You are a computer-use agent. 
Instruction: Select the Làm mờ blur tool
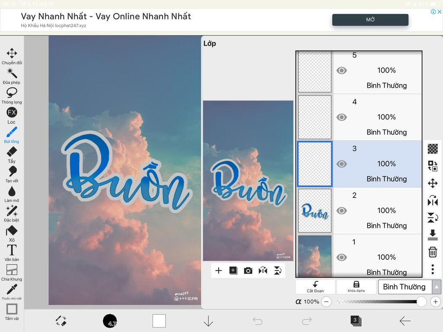point(12,194)
